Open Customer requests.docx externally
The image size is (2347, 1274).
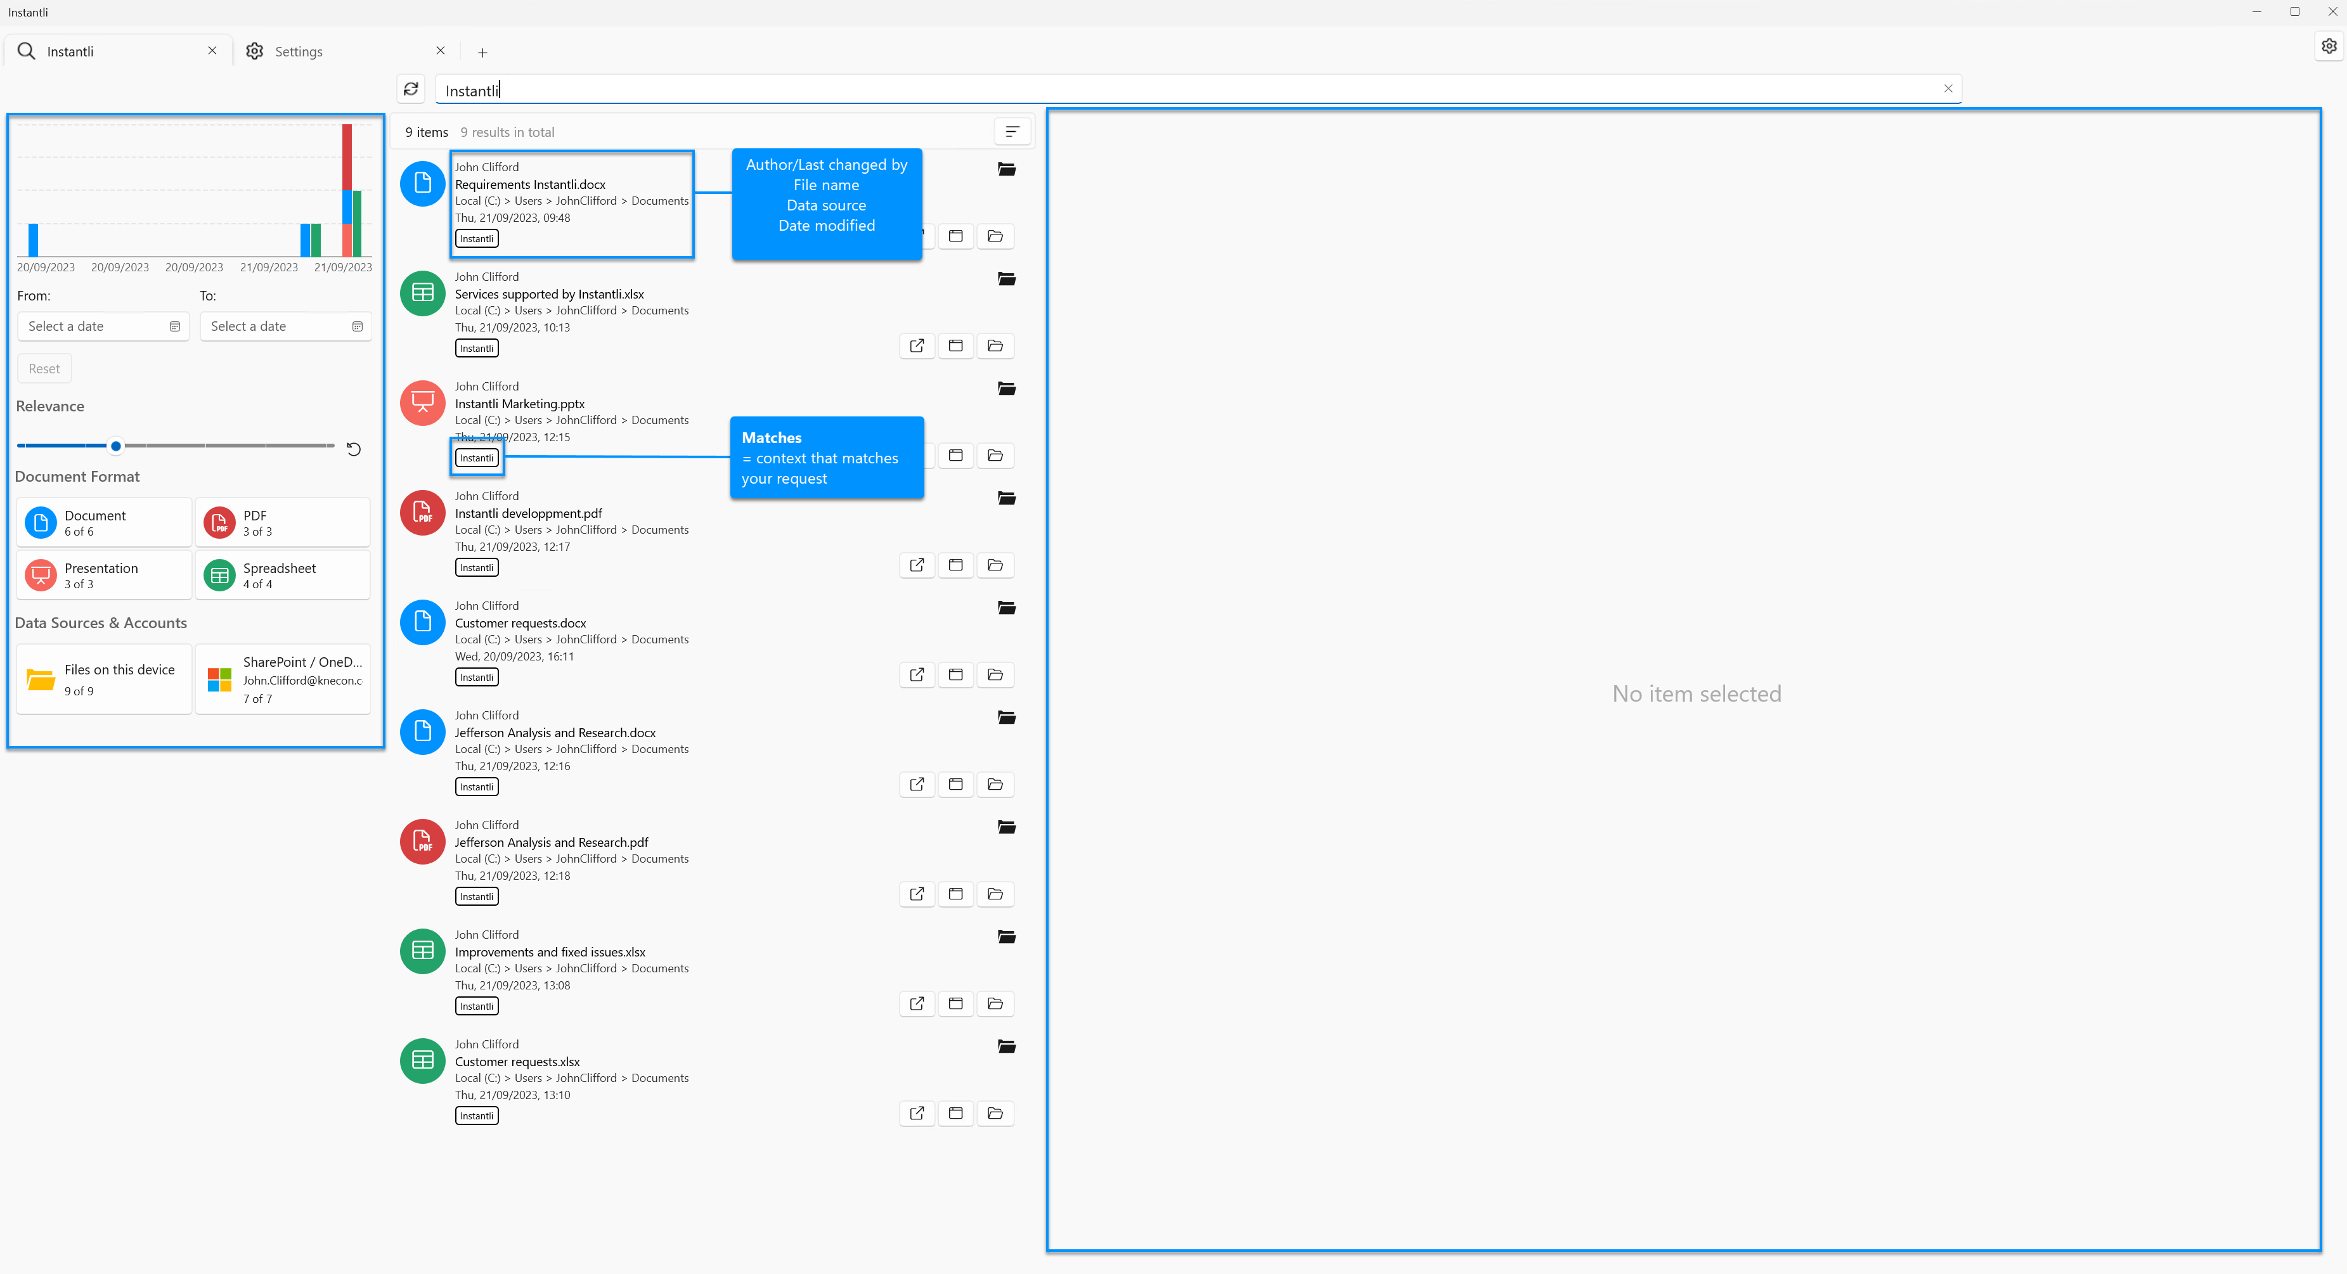tap(917, 675)
